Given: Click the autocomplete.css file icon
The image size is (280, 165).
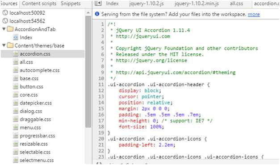Looking at the screenshot, I should (16, 70).
